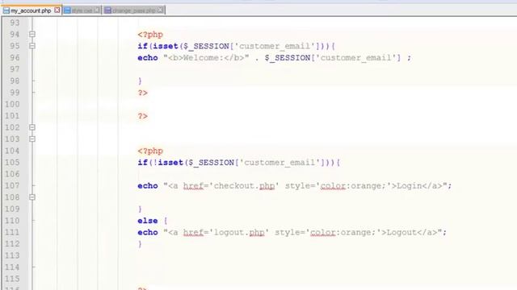Click the 'echo' keyword on line 107
517x290 pixels.
tap(148, 186)
